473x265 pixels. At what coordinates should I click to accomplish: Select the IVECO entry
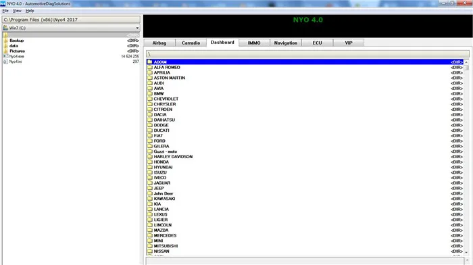pos(305,178)
